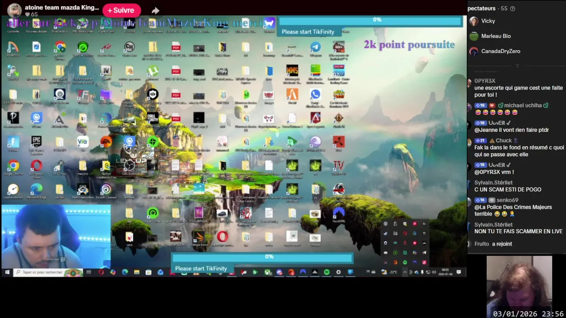Click the Windows Start button
The height and width of the screenshot is (318, 566).
(x=7, y=273)
